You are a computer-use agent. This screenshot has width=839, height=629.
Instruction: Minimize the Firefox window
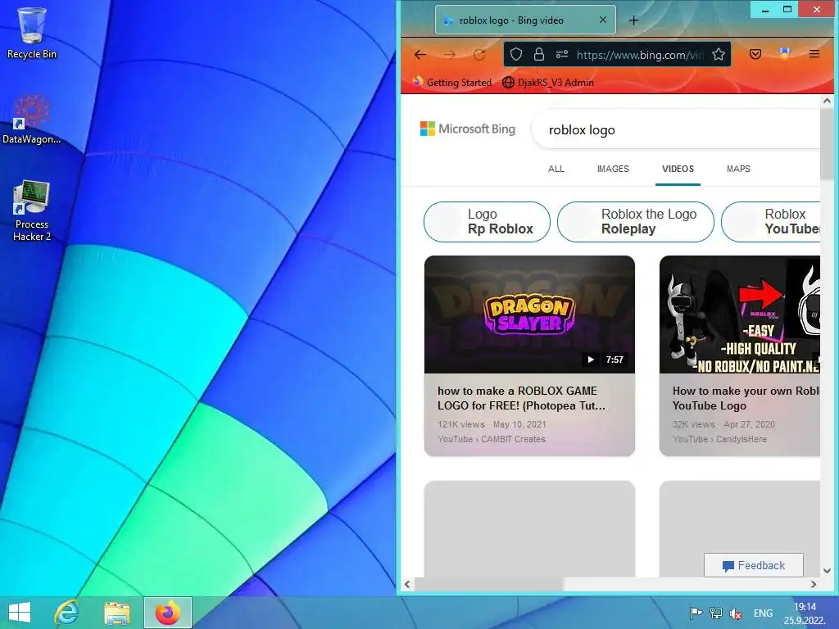(x=765, y=10)
